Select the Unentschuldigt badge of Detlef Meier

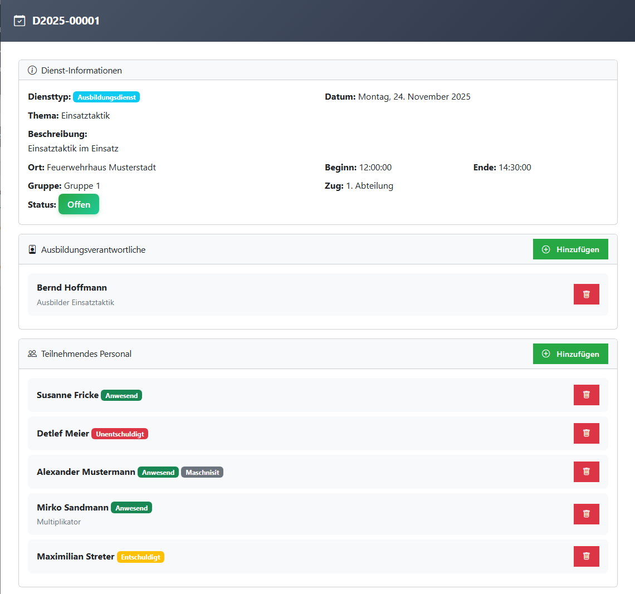[120, 434]
